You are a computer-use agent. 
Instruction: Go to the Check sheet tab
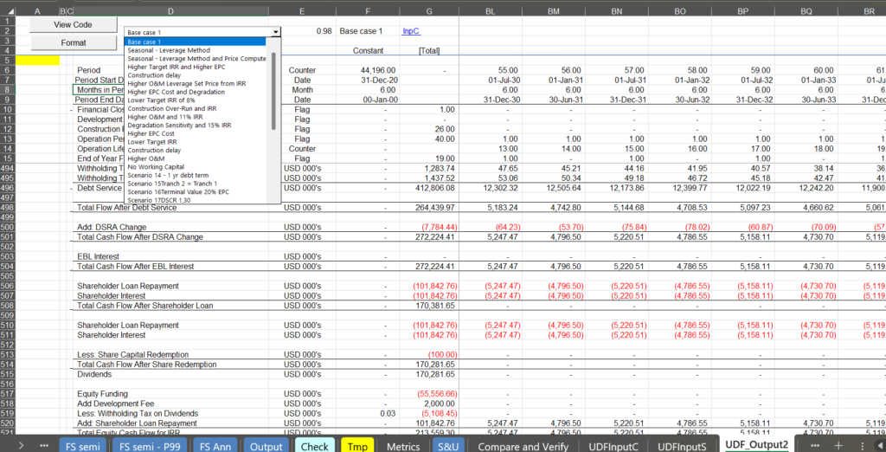(x=314, y=446)
